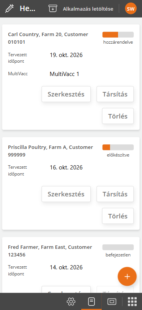The width and height of the screenshot is (142, 310).
Task: Add new entry with orange plus button
Action: [x=127, y=277]
